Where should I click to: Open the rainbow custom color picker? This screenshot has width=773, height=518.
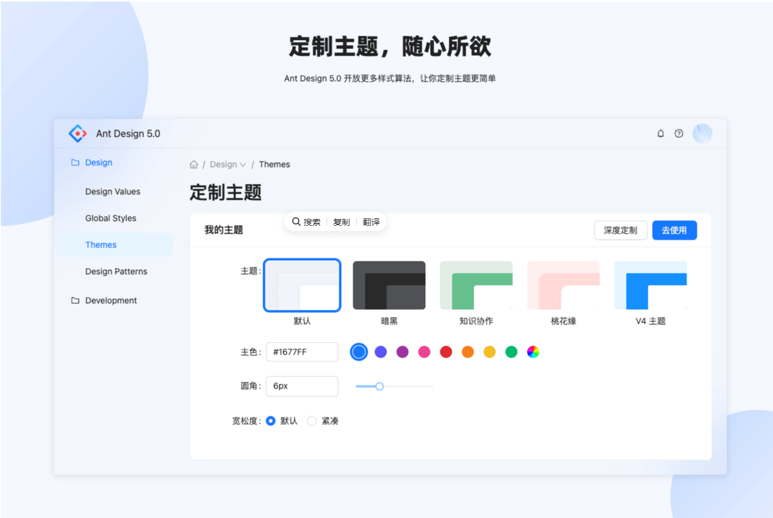(x=533, y=352)
